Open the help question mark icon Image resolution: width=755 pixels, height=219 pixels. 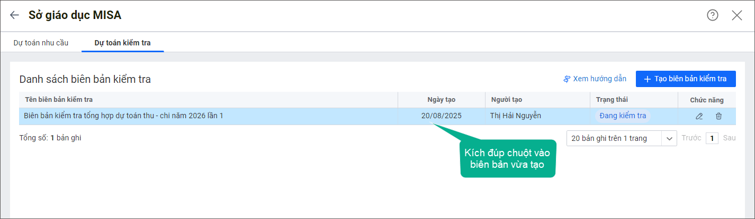pyautogui.click(x=713, y=15)
